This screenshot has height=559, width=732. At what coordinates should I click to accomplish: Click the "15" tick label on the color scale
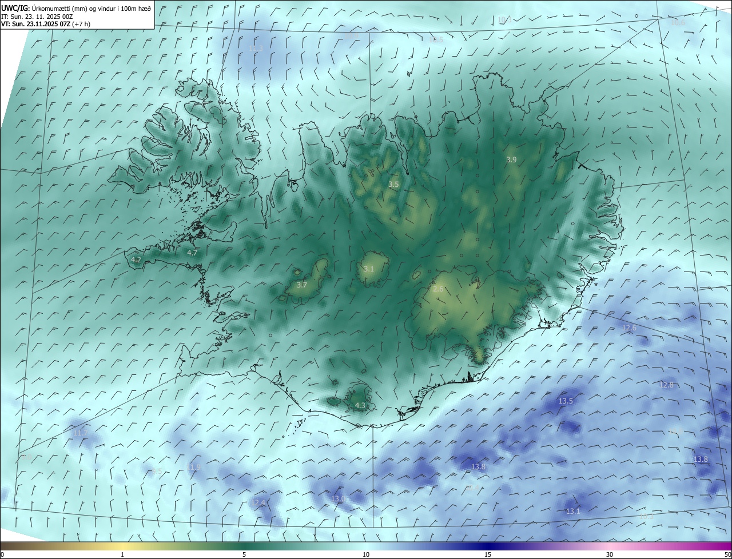(x=488, y=554)
